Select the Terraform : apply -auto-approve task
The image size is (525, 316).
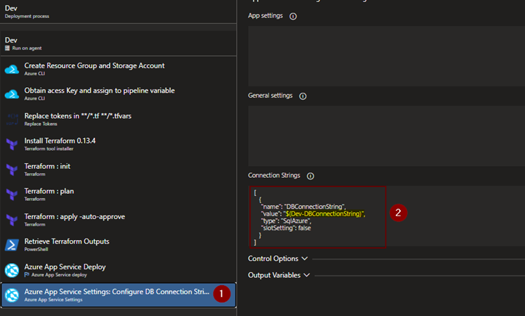tap(119, 220)
